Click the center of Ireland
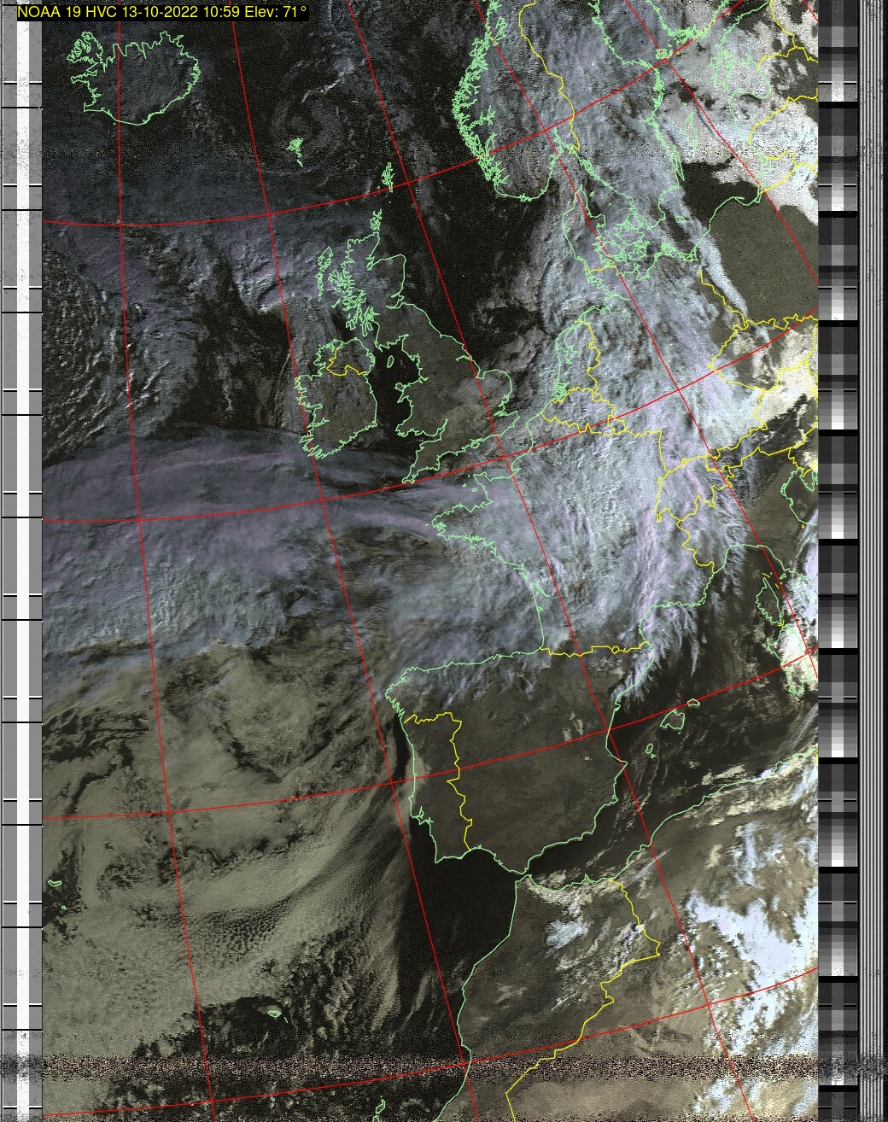The image size is (888, 1122). point(337,401)
